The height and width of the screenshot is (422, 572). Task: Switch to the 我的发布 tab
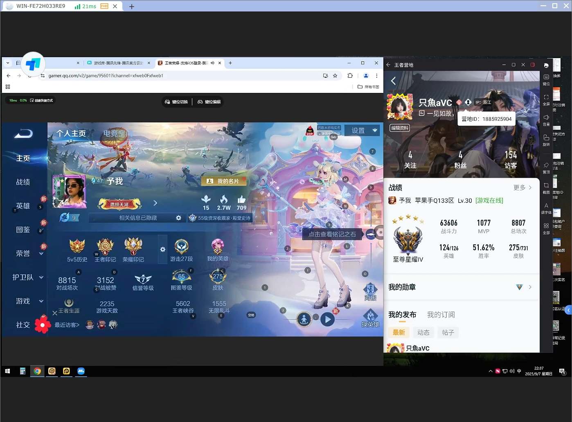pos(402,315)
